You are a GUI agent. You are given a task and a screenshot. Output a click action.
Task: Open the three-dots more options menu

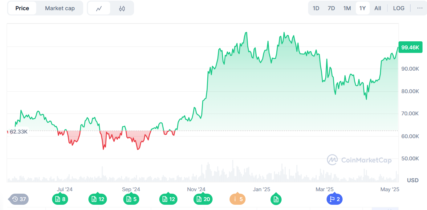click(420, 8)
